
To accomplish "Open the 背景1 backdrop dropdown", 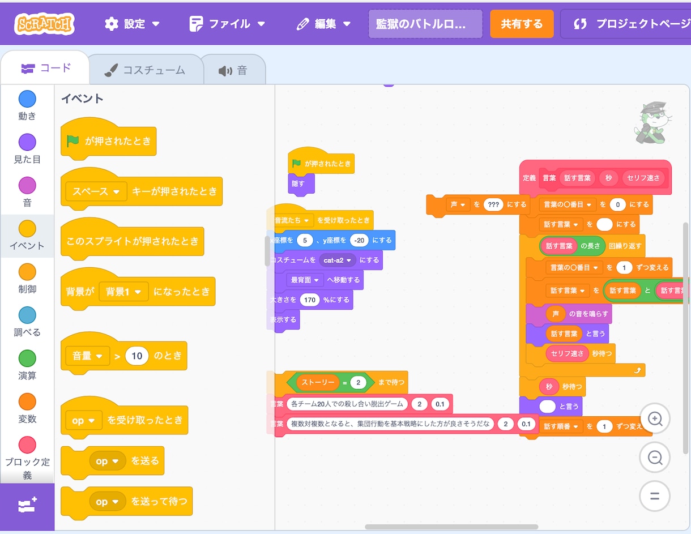I will (x=123, y=292).
